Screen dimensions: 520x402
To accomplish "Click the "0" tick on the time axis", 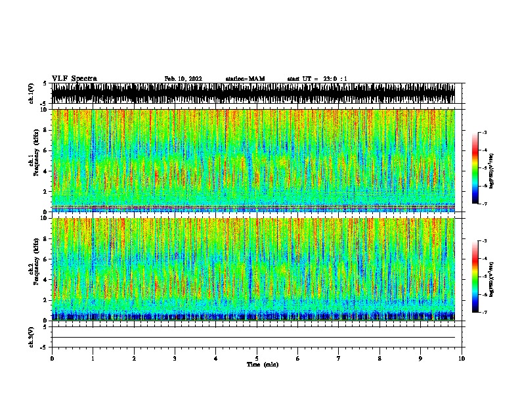I will click(52, 359).
